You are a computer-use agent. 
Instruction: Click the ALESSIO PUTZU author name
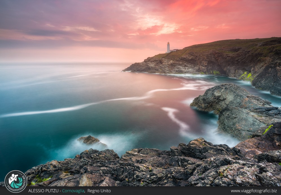pos(44,191)
